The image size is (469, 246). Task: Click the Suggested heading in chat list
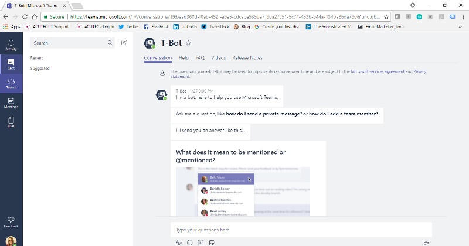coord(40,68)
